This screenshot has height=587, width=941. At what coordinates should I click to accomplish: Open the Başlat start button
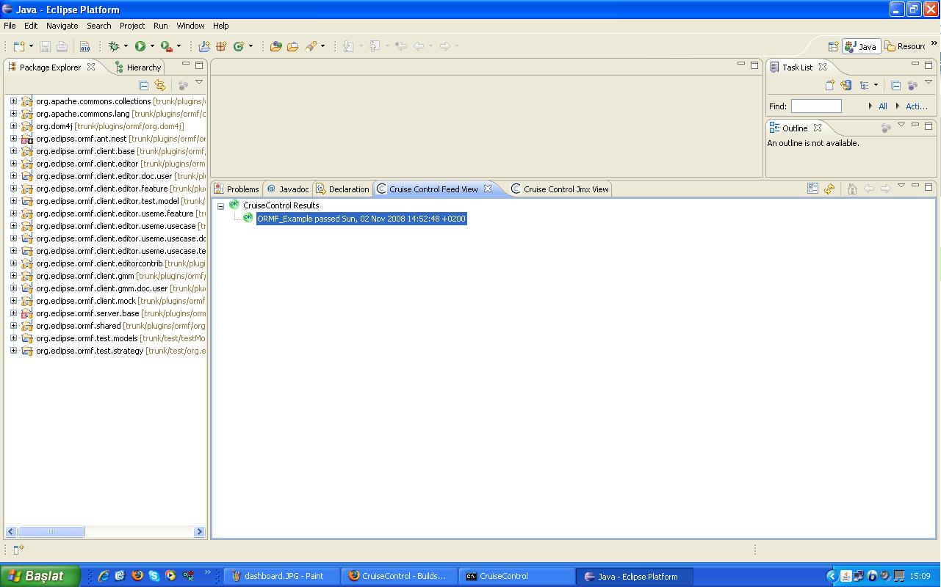point(40,576)
